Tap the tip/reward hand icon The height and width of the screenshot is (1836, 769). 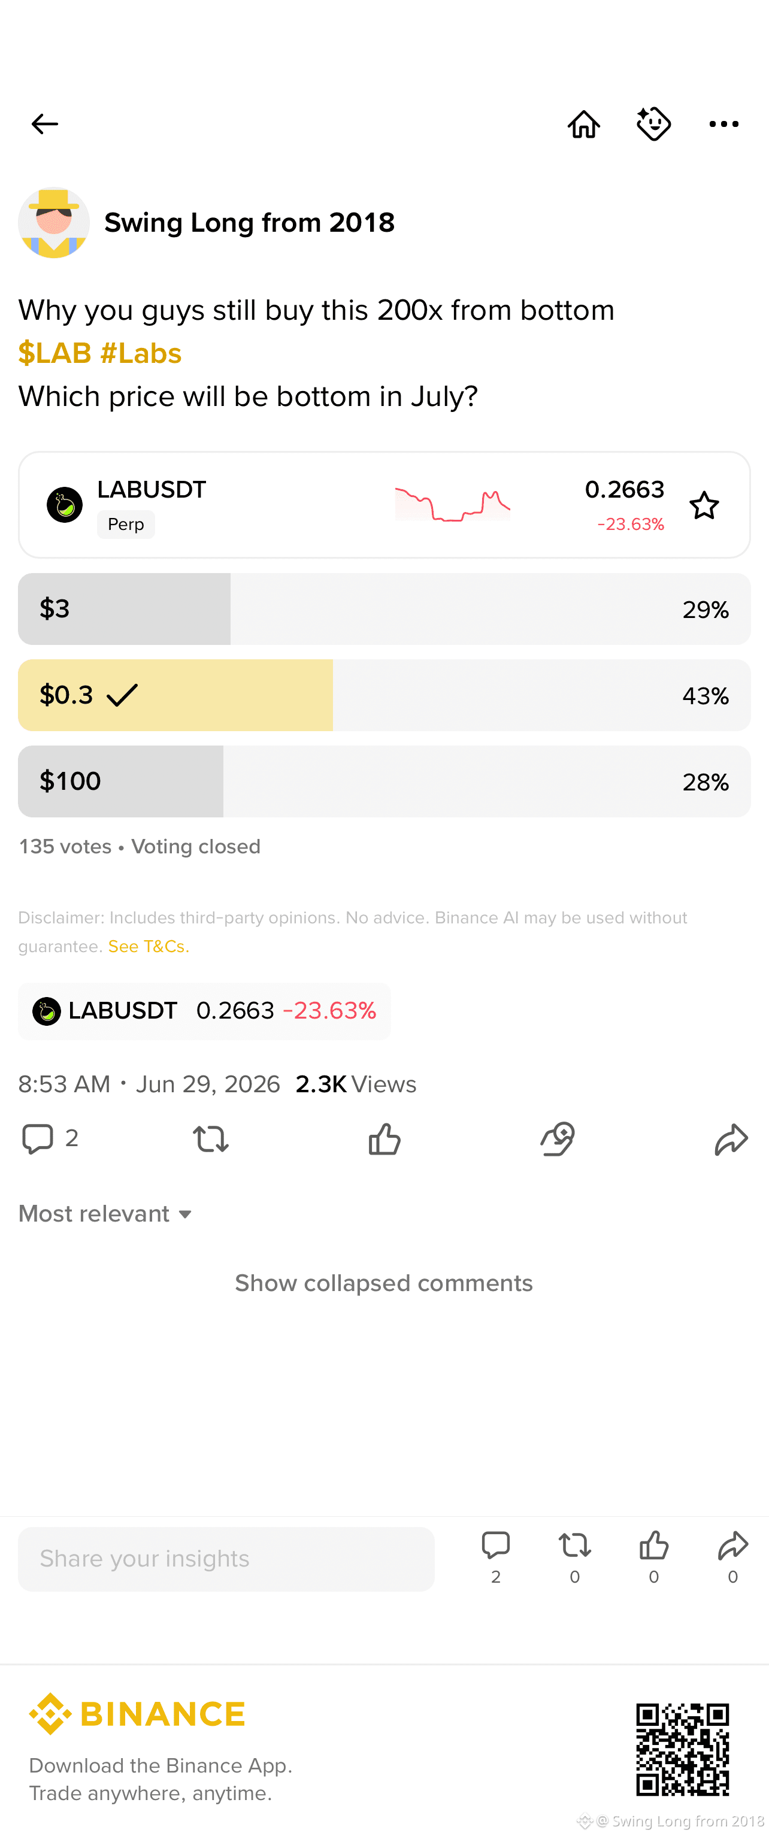point(558,1138)
